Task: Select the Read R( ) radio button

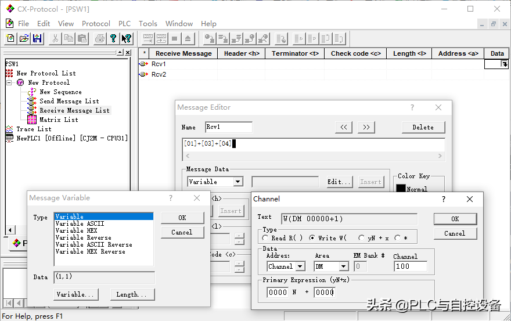Action: click(x=265, y=238)
